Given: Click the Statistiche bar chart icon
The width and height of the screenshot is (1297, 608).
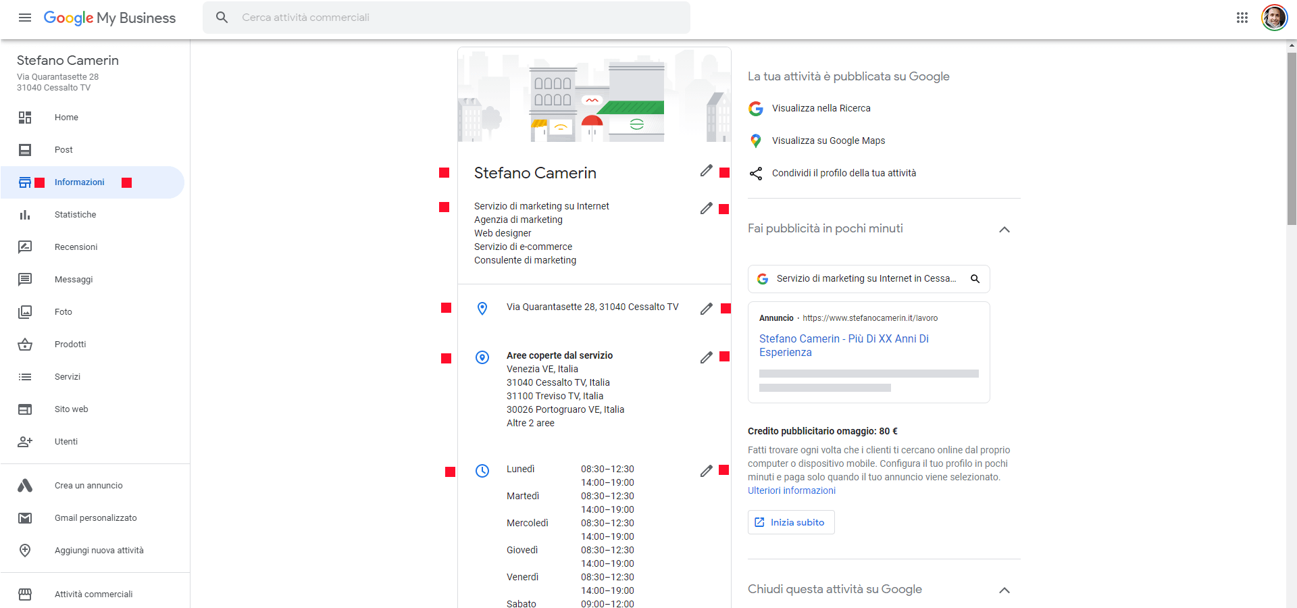Looking at the screenshot, I should pos(25,214).
